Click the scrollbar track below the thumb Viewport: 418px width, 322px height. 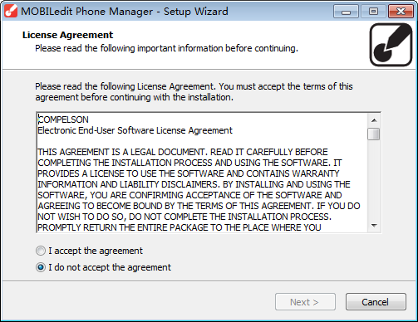point(374,180)
